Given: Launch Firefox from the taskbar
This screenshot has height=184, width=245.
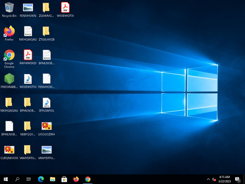Looking at the screenshot, I should click(76, 179).
